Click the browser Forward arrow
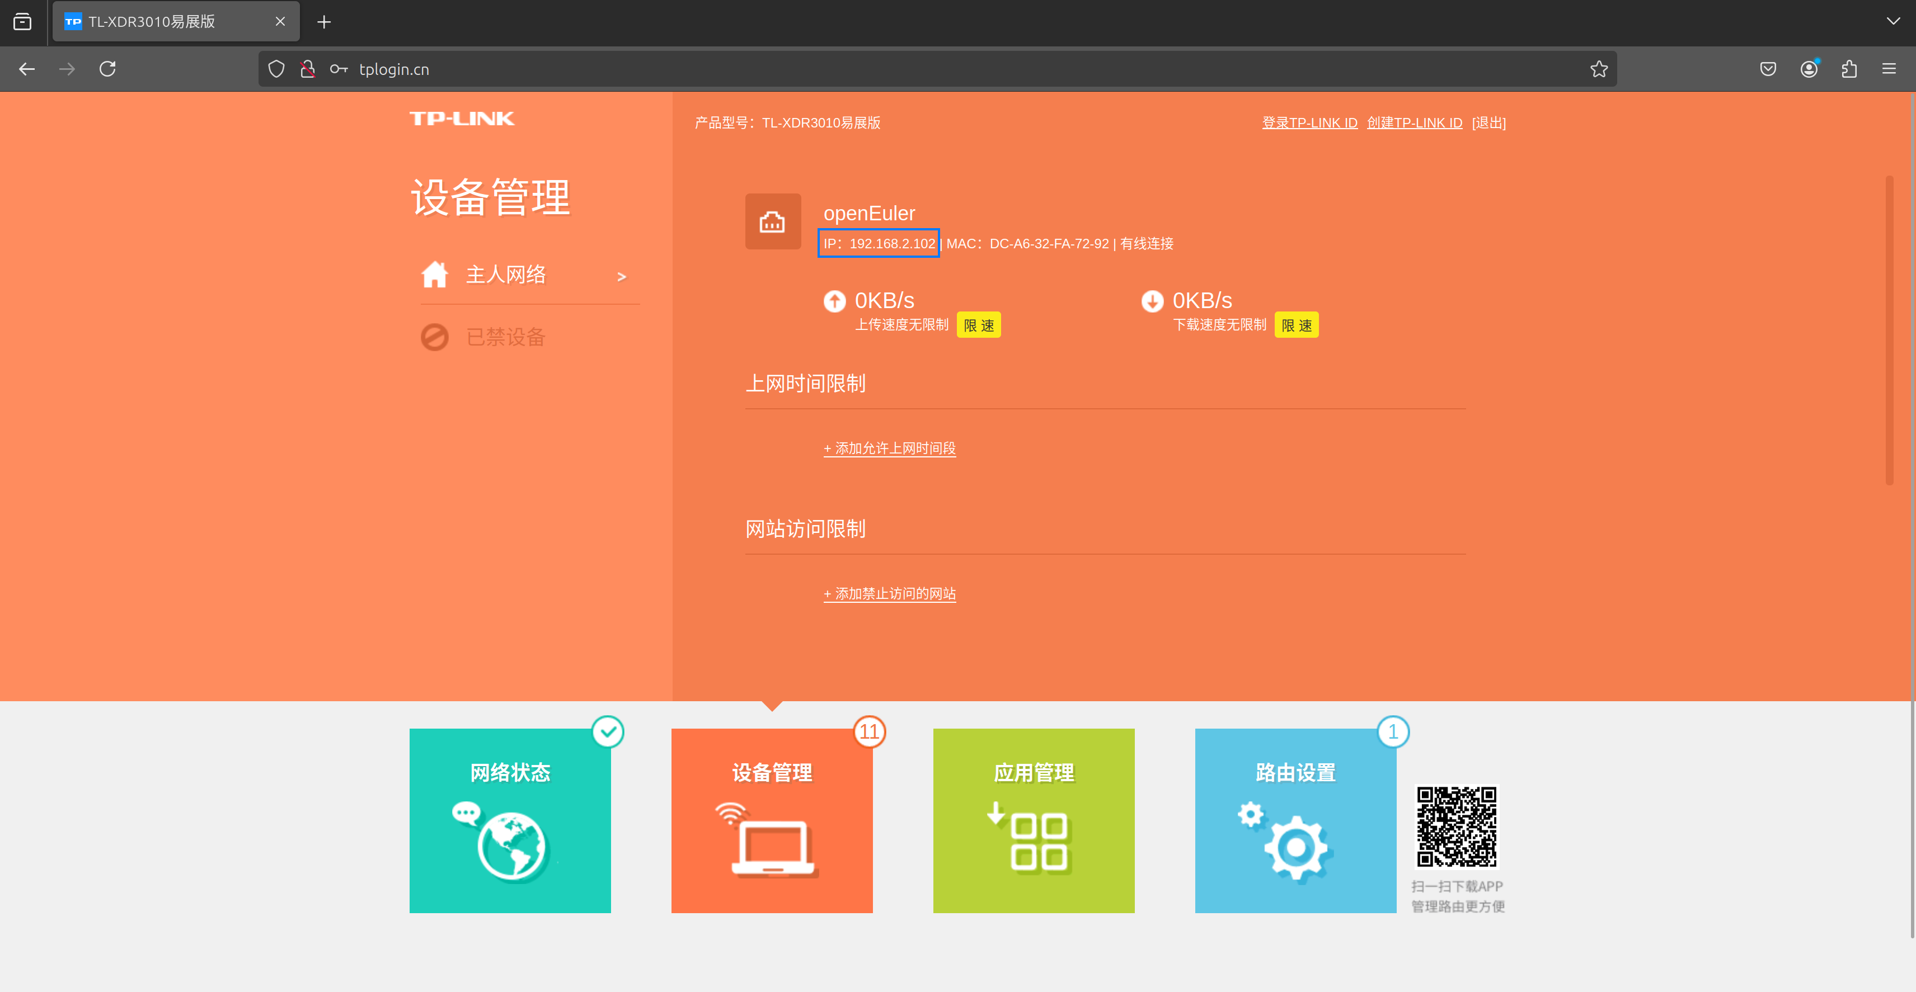 (67, 69)
